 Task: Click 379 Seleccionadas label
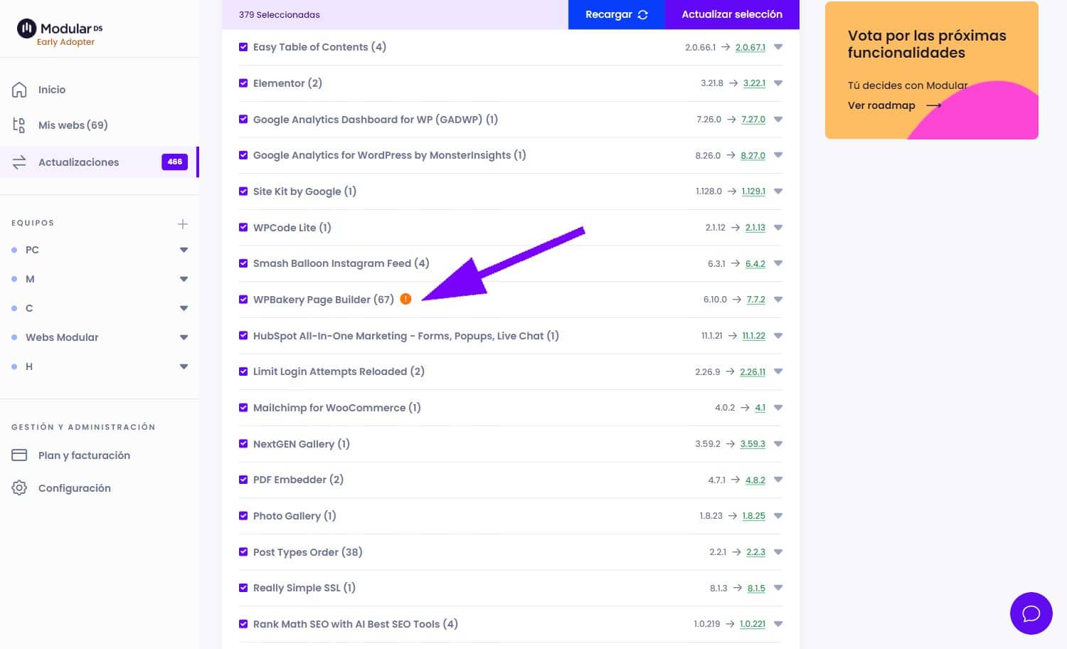pos(280,14)
